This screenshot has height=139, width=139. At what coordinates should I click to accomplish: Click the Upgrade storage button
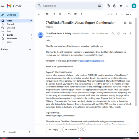tap(16, 132)
